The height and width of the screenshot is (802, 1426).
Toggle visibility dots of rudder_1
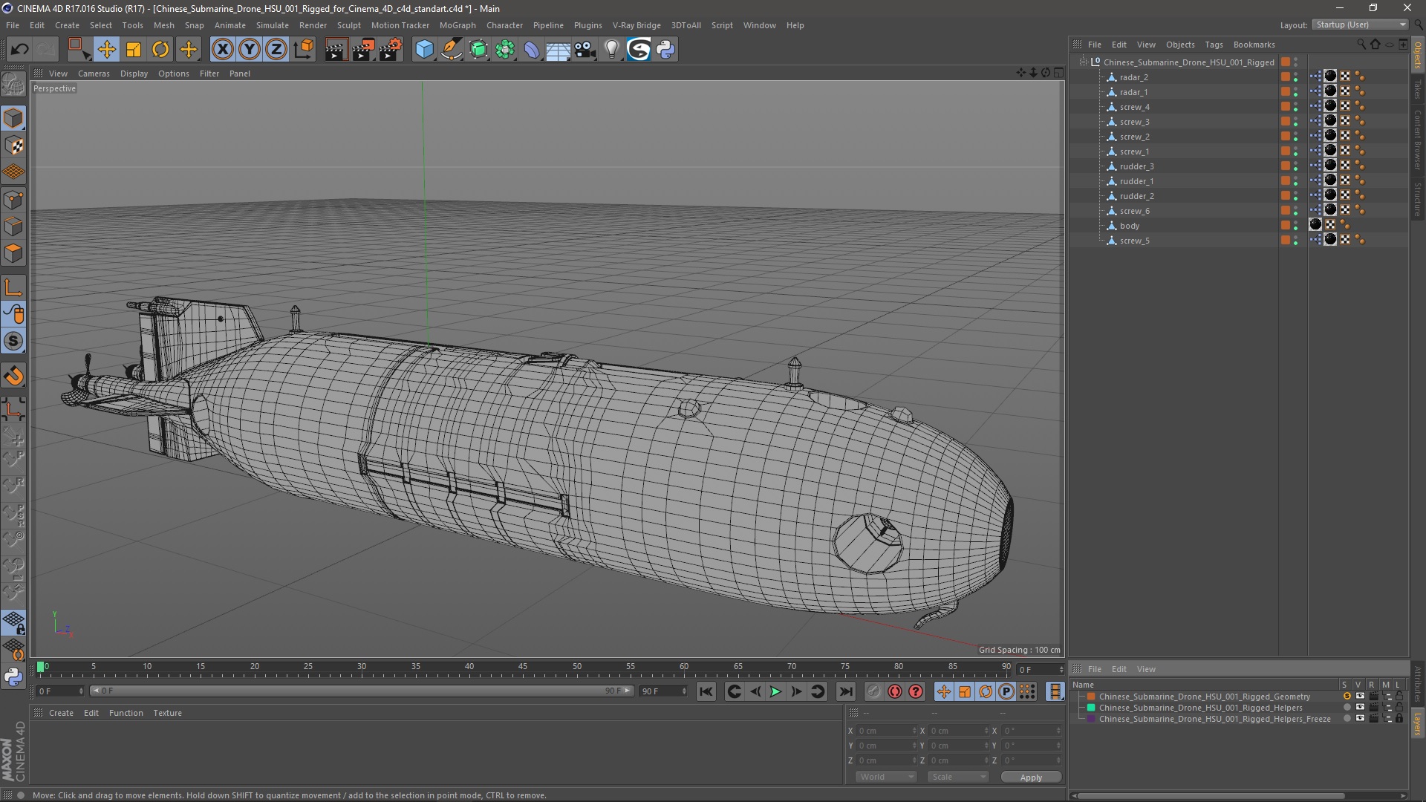[1296, 181]
